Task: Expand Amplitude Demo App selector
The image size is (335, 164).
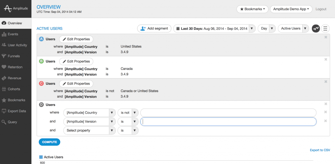Action: tap(291, 9)
